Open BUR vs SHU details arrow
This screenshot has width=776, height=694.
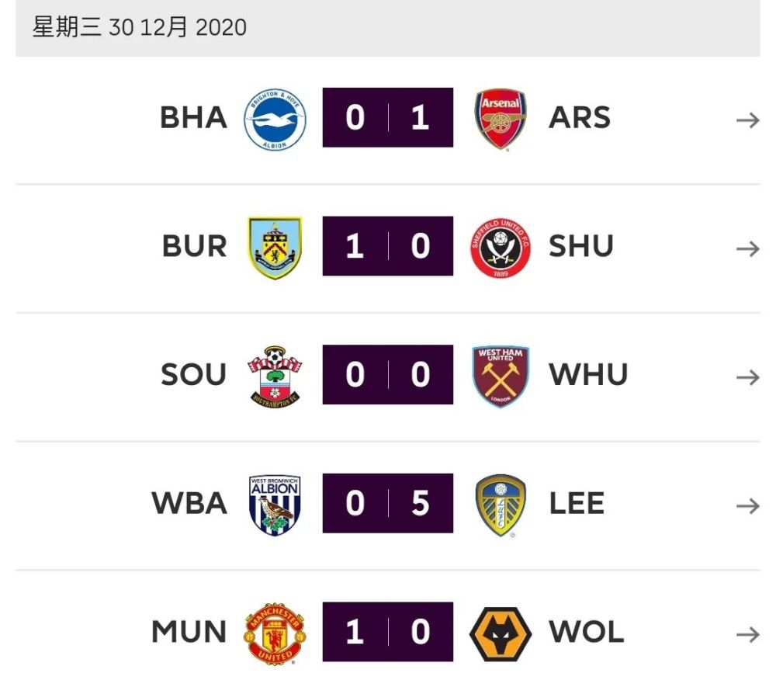pos(748,248)
